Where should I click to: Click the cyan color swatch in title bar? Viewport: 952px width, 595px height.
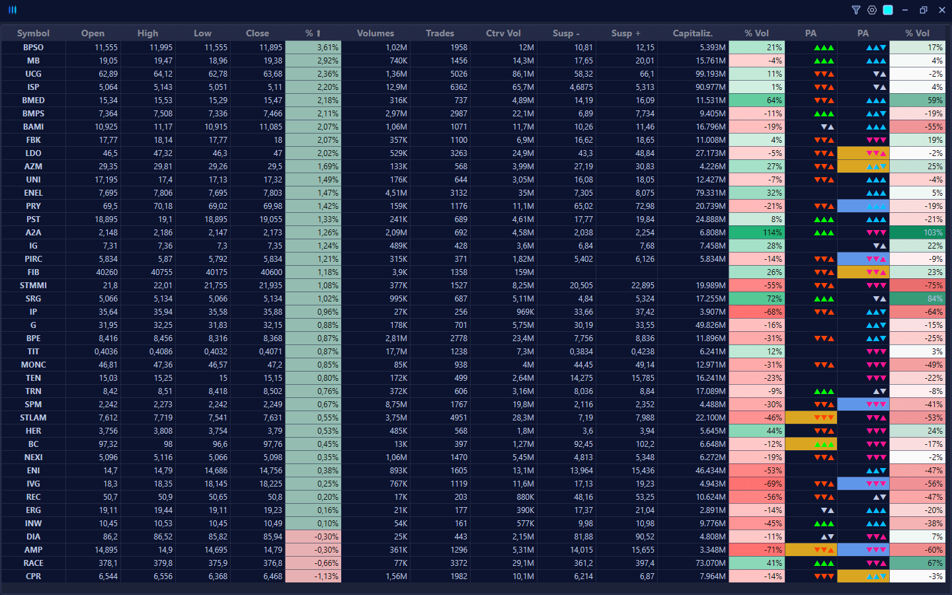[x=888, y=10]
